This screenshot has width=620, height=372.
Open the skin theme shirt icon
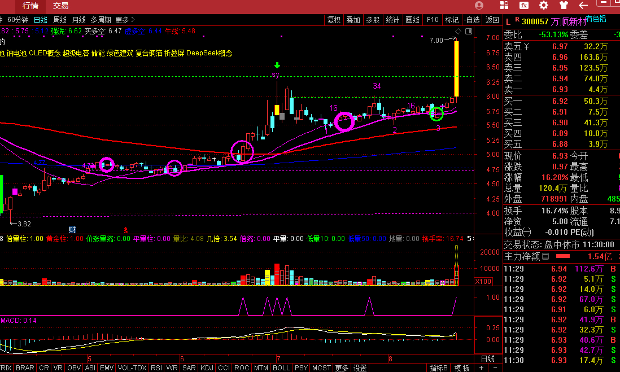pyautogui.click(x=564, y=5)
